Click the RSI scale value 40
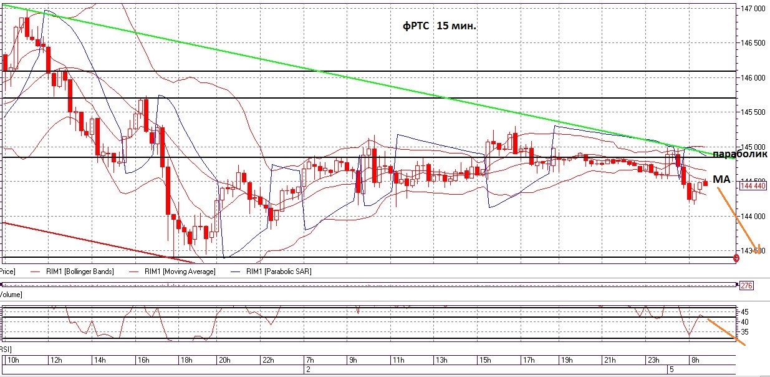The height and width of the screenshot is (377, 770). pyautogui.click(x=744, y=322)
